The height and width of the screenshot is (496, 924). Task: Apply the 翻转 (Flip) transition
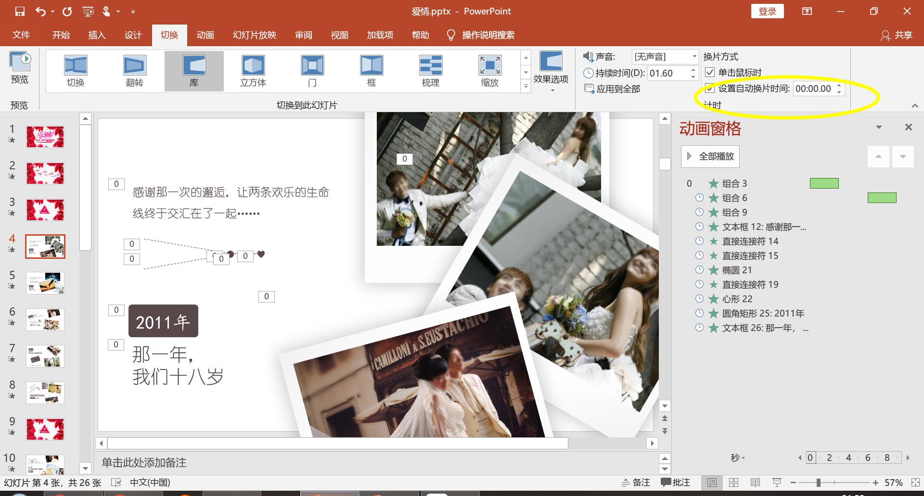click(x=134, y=71)
